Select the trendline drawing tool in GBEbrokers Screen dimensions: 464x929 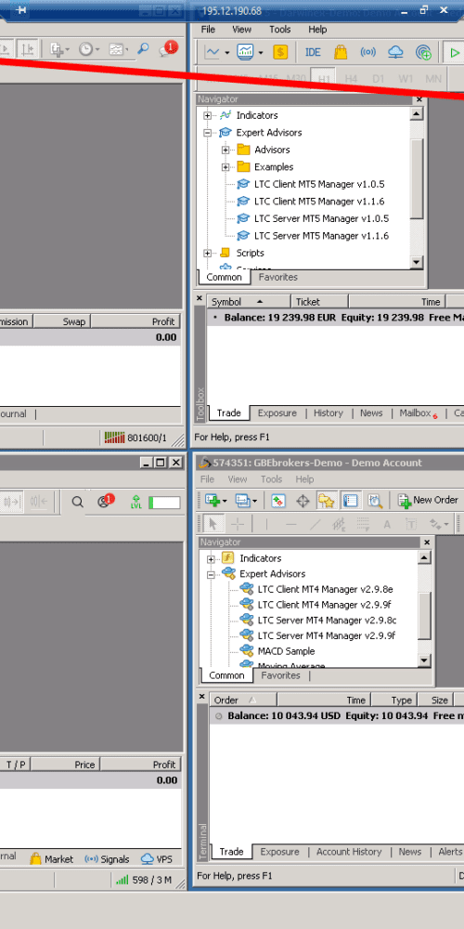(x=316, y=524)
